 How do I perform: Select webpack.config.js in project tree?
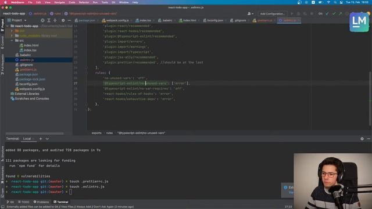click(x=32, y=89)
